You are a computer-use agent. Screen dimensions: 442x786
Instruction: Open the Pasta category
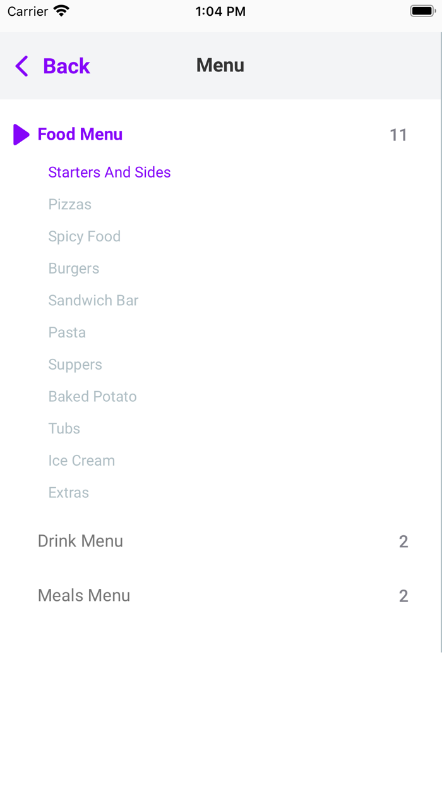pos(67,332)
